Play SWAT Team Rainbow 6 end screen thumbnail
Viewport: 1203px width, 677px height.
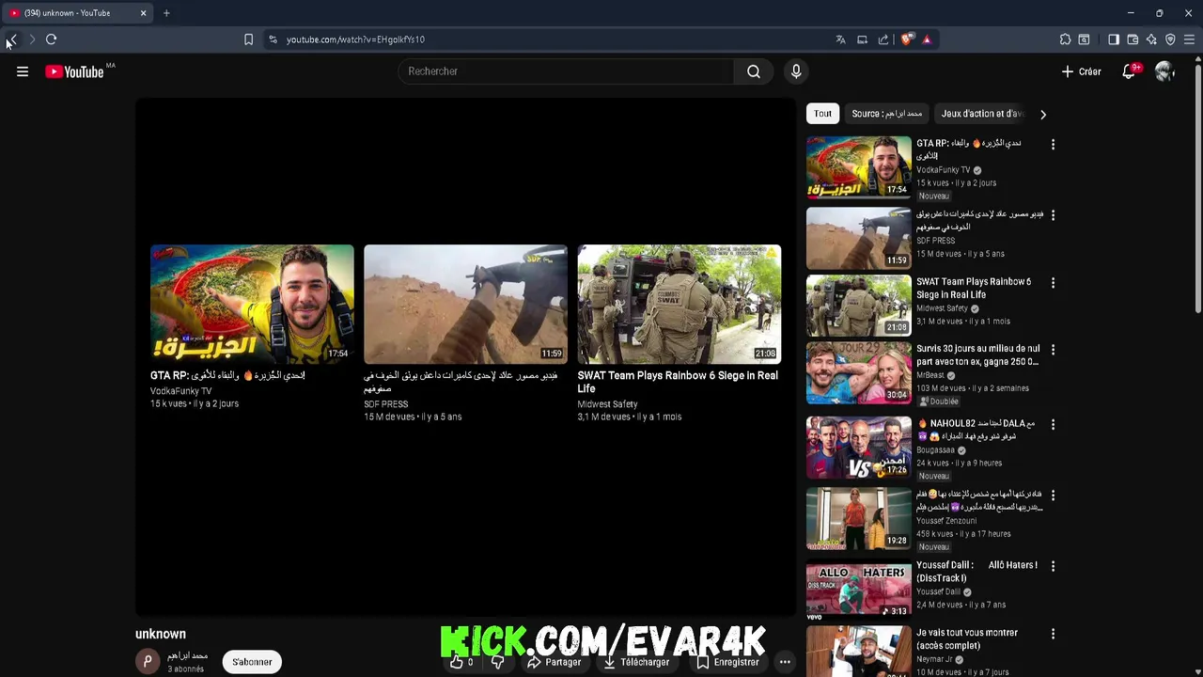679,305
